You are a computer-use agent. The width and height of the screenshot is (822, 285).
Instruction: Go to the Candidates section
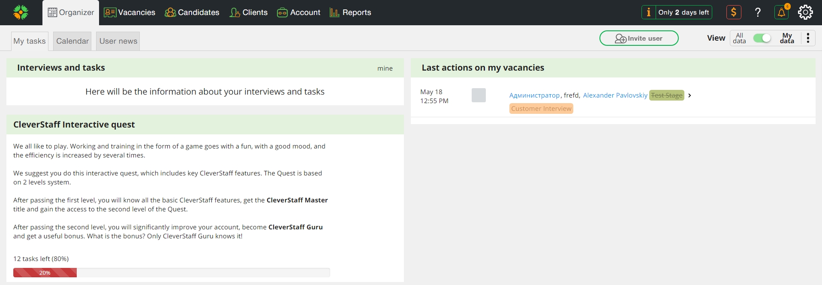[192, 12]
